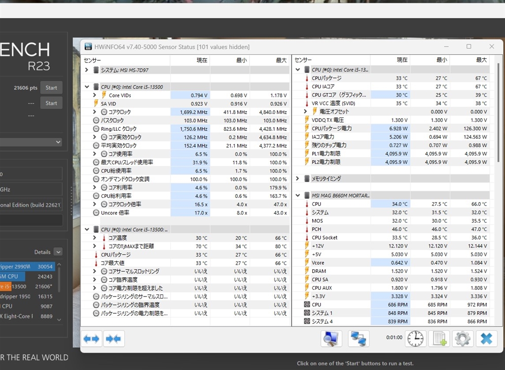Click the バスクロック clock icon
Viewport: 505px width, 370px height.
pyautogui.click(x=96, y=120)
